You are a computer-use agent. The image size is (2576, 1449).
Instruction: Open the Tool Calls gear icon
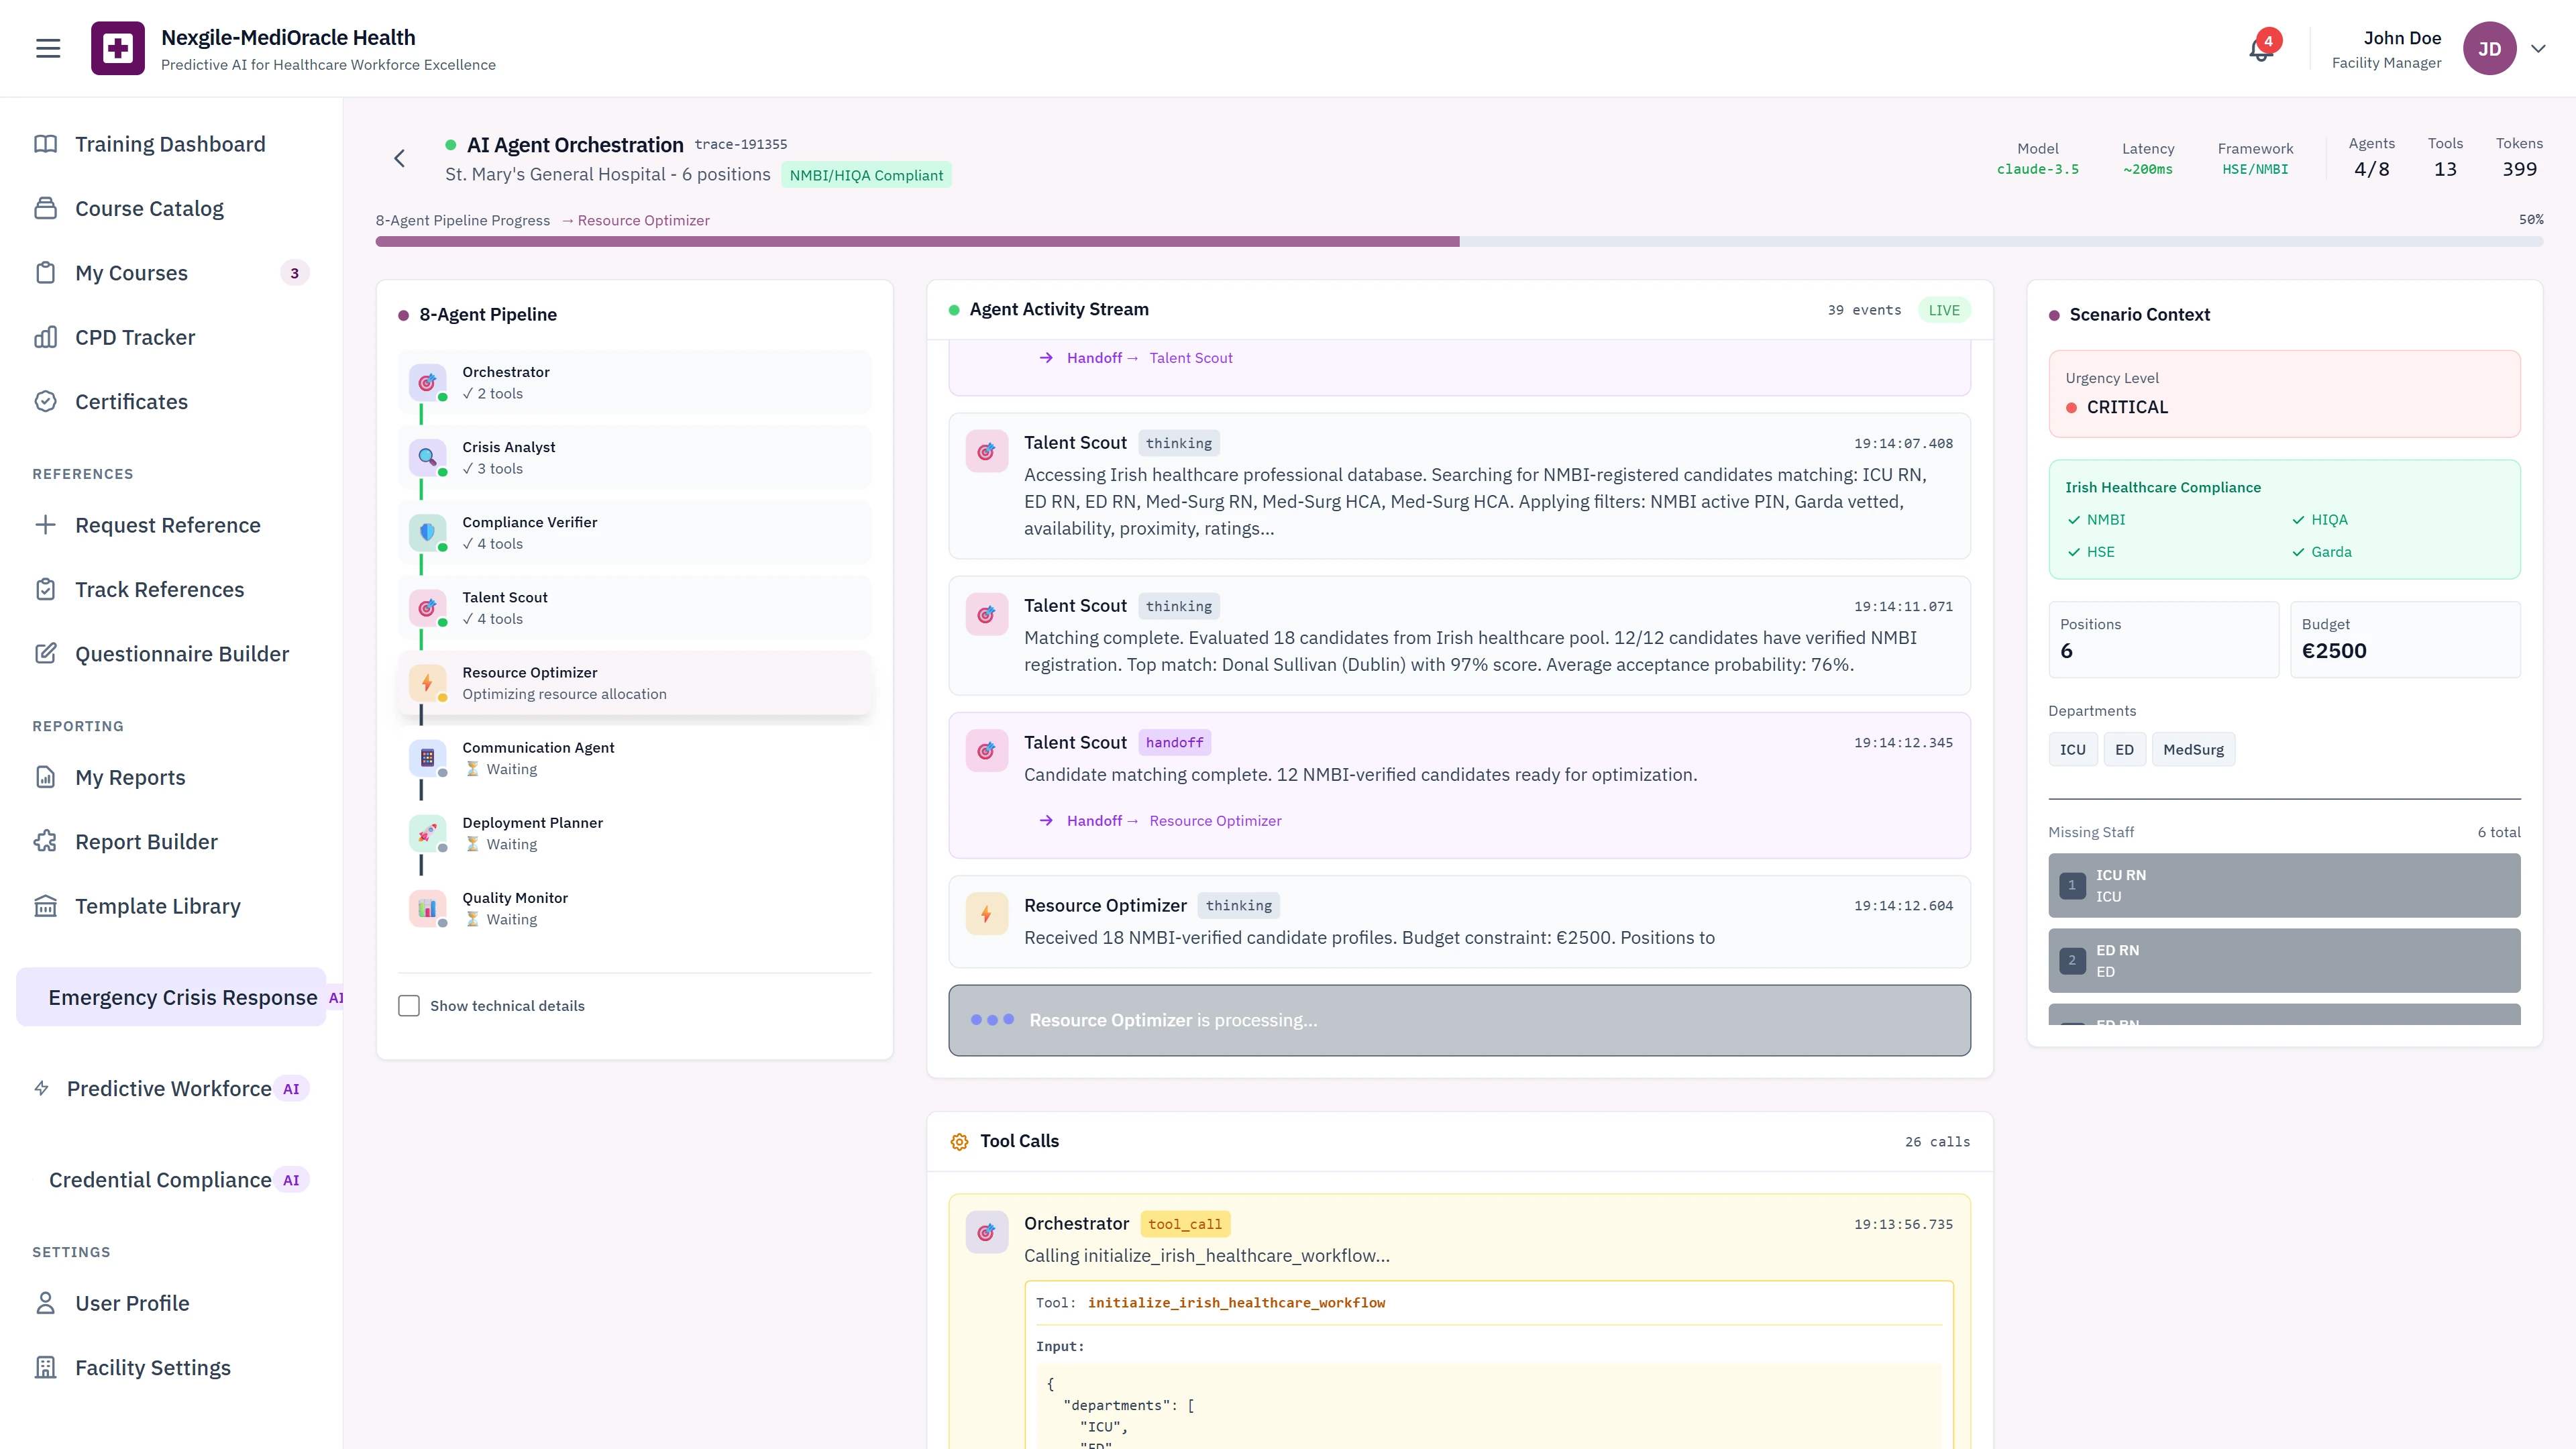coord(959,1141)
